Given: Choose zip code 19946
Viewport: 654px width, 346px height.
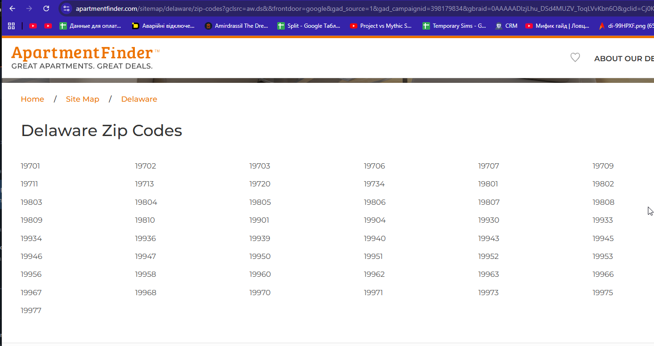Looking at the screenshot, I should (x=32, y=256).
